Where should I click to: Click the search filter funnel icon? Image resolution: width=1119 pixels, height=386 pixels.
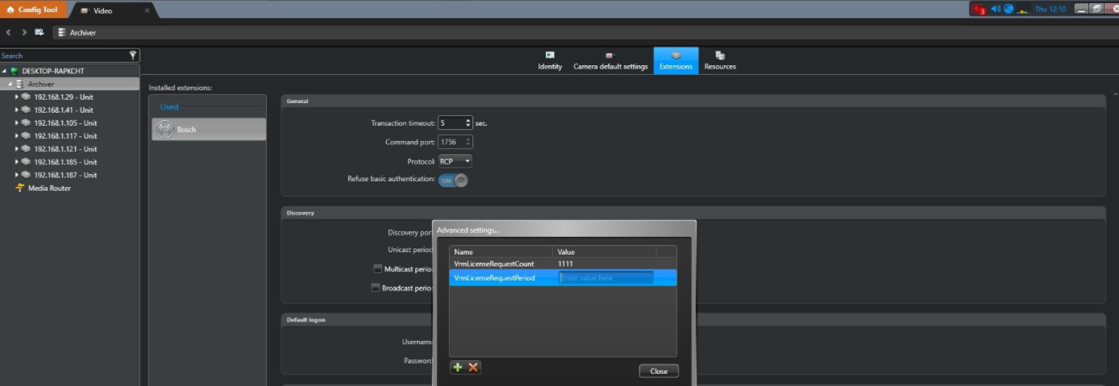click(x=133, y=56)
